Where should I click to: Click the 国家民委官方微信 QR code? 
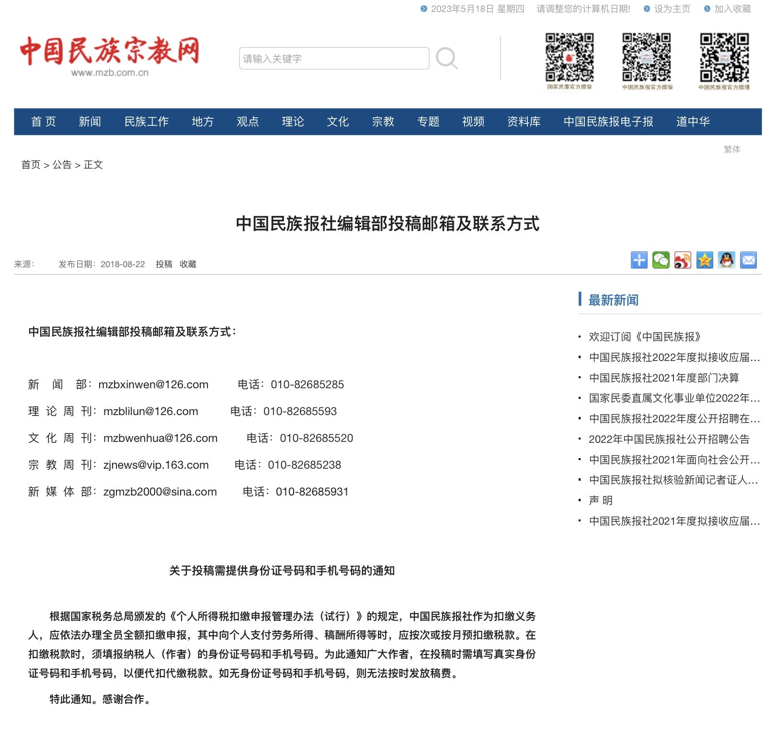point(570,58)
